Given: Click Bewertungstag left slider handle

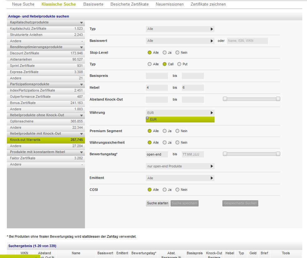Looking at the screenshot, I should 225,154.
